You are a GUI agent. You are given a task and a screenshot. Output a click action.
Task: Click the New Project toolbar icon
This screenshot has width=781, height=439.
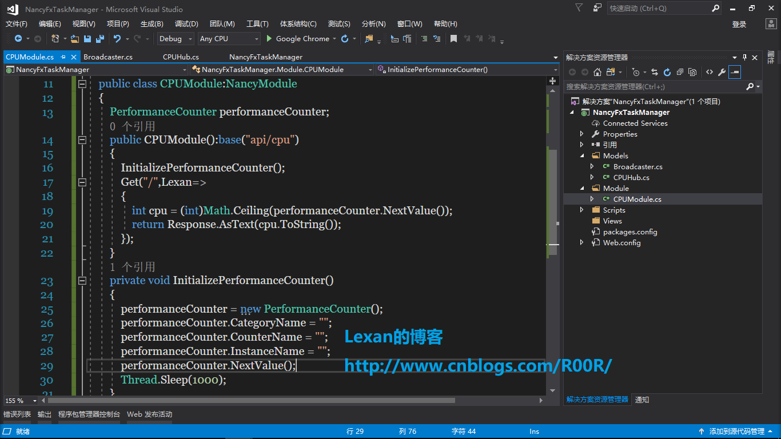pyautogui.click(x=55, y=39)
